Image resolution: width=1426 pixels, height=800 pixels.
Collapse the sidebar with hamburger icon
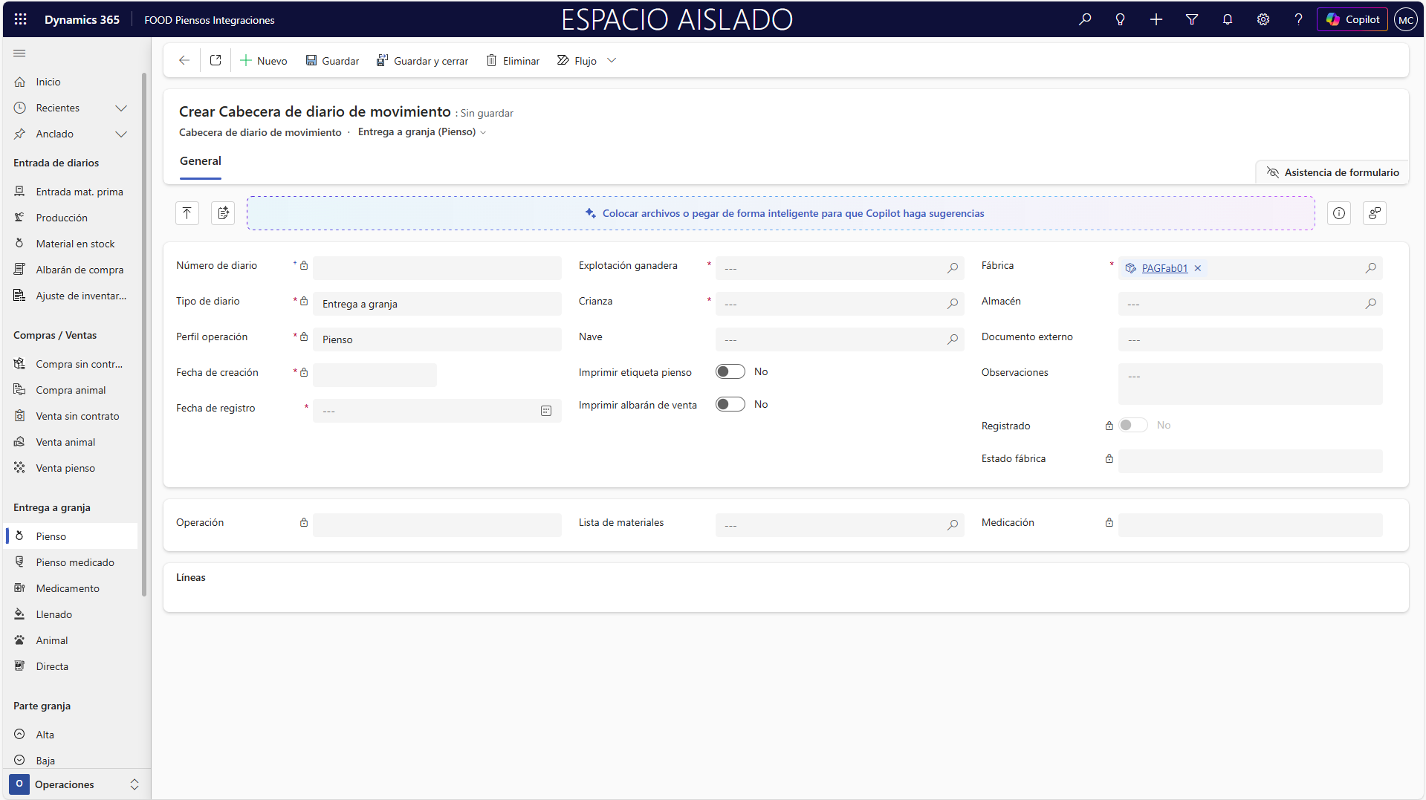[x=19, y=53]
